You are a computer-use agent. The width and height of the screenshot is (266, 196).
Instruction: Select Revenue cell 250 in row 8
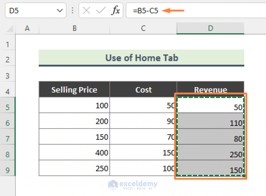pyautogui.click(x=211, y=152)
